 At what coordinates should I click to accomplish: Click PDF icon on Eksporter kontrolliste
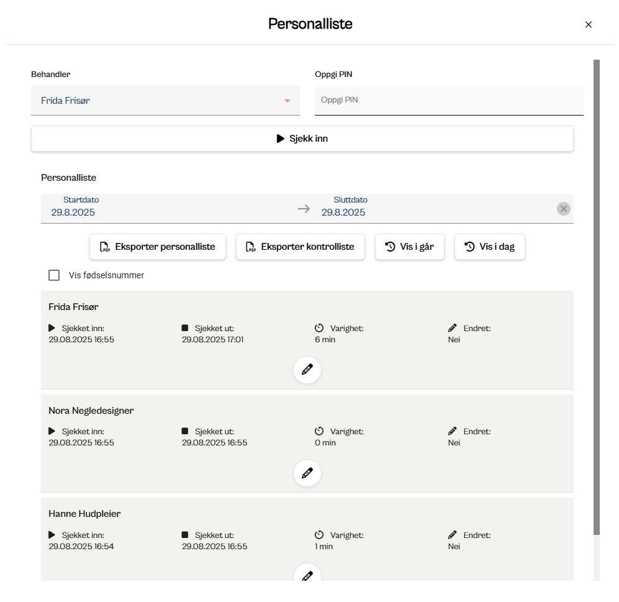click(x=251, y=247)
